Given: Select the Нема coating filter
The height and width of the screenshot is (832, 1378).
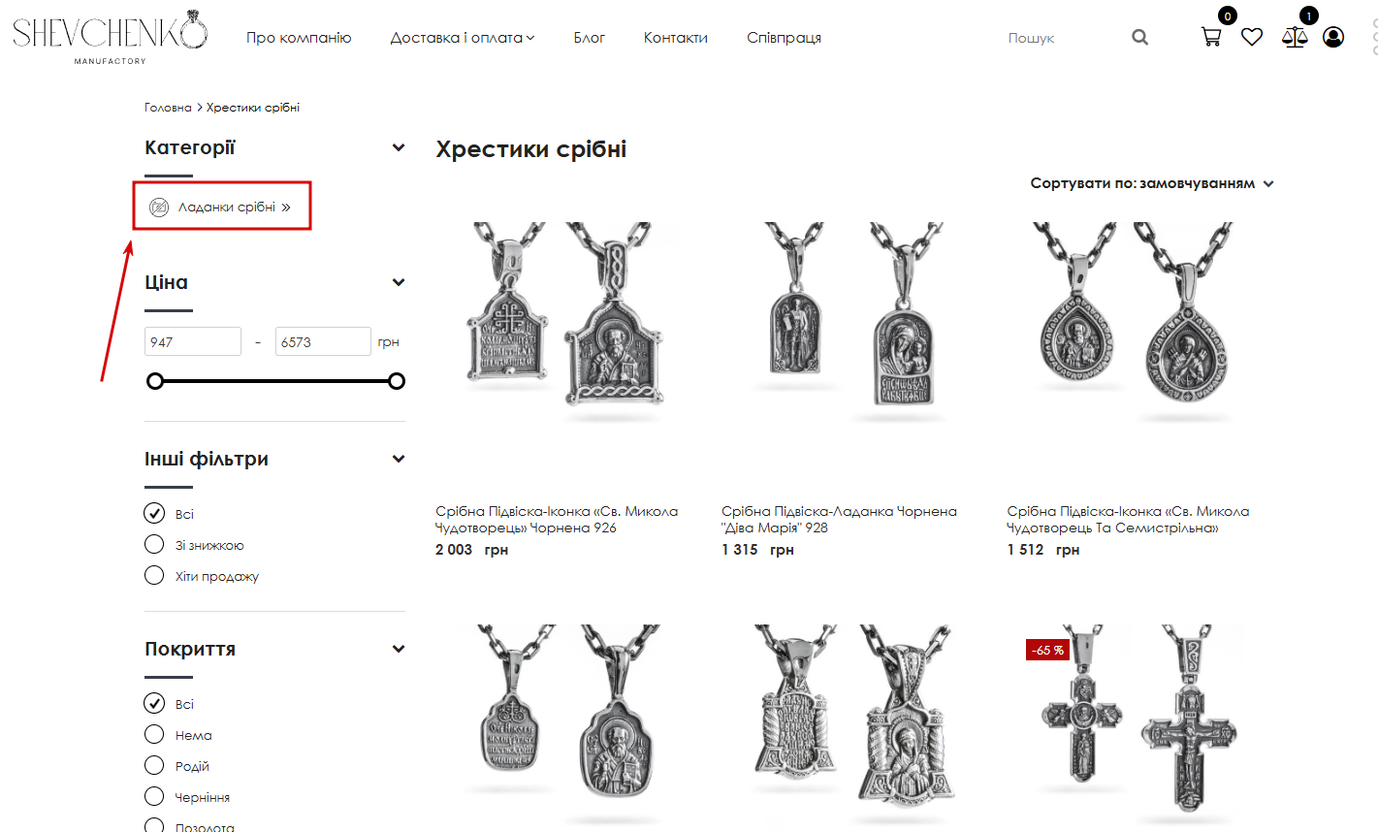Looking at the screenshot, I should tap(154, 734).
